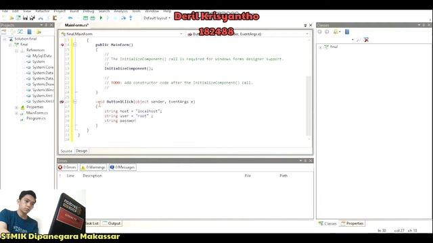The width and height of the screenshot is (433, 243).
Task: Collapse the Solution final tree node
Action: [x=5, y=39]
